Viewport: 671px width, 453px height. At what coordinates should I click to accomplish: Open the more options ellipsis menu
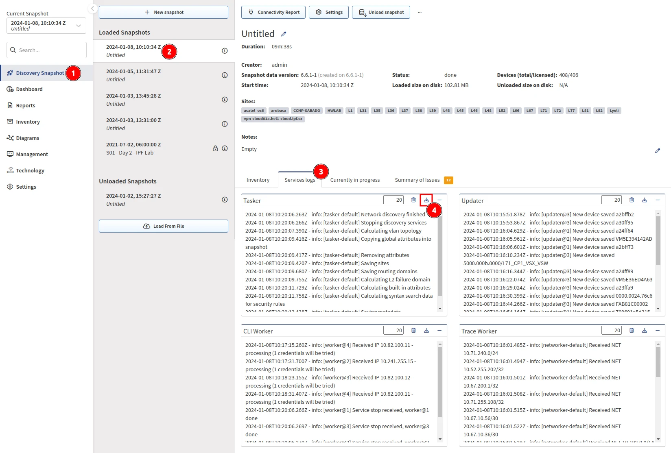click(x=420, y=12)
